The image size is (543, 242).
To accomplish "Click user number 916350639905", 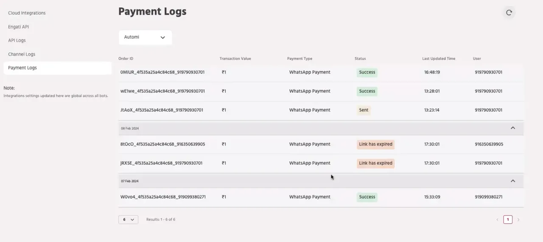I will (489, 144).
